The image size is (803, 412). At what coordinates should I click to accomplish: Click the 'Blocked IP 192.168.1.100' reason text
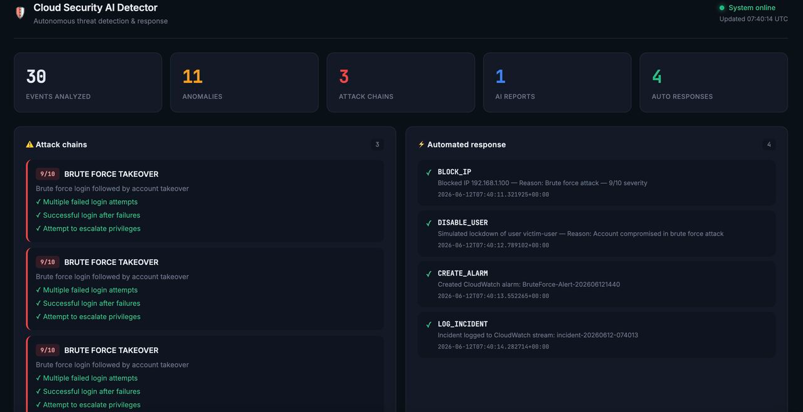[543, 183]
